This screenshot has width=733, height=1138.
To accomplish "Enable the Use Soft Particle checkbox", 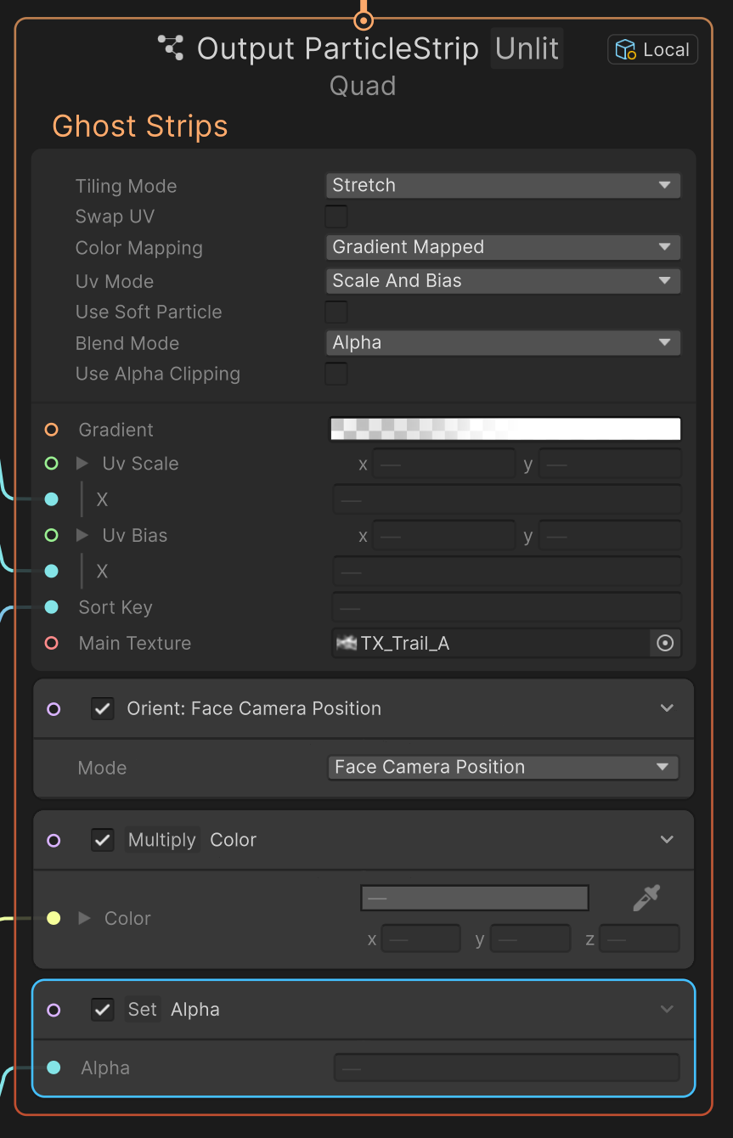I will (336, 312).
